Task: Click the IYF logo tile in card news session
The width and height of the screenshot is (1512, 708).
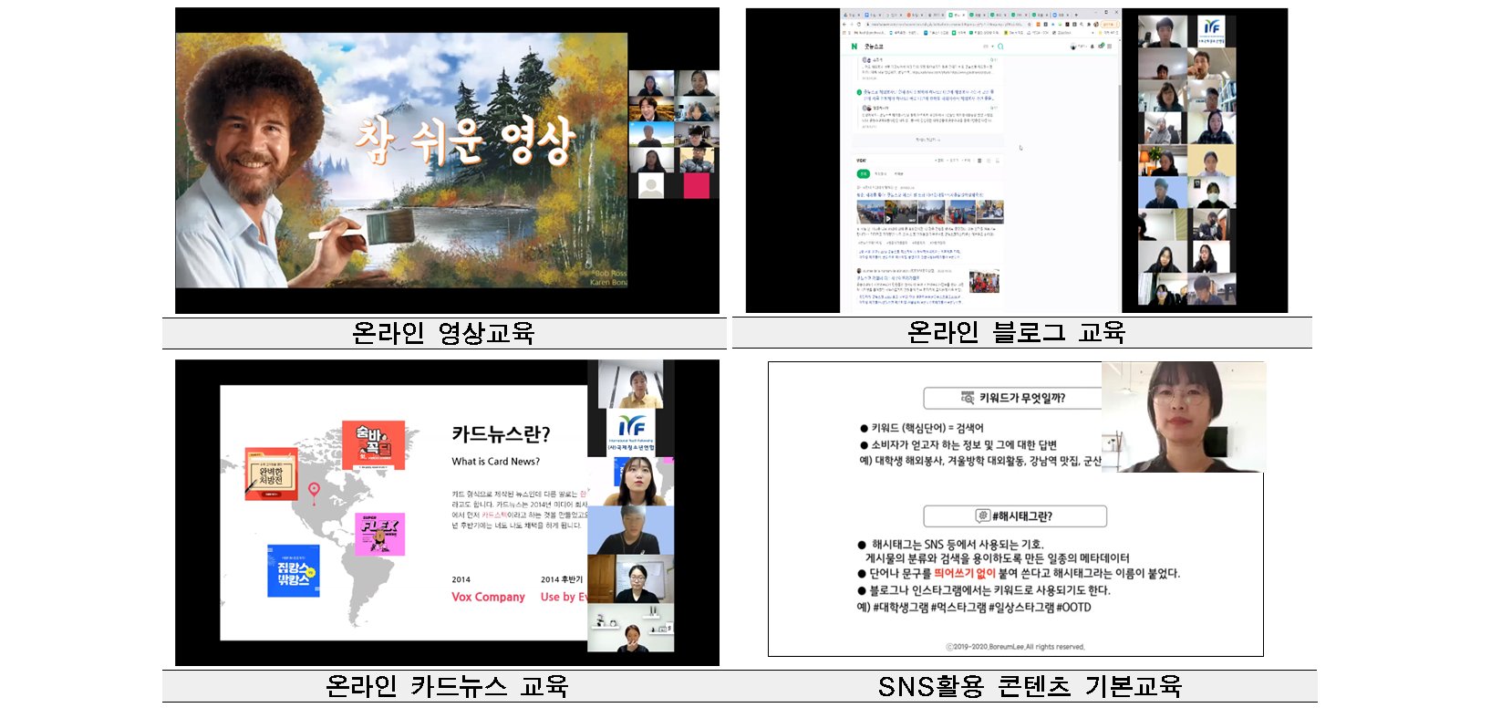Action: pyautogui.click(x=631, y=432)
